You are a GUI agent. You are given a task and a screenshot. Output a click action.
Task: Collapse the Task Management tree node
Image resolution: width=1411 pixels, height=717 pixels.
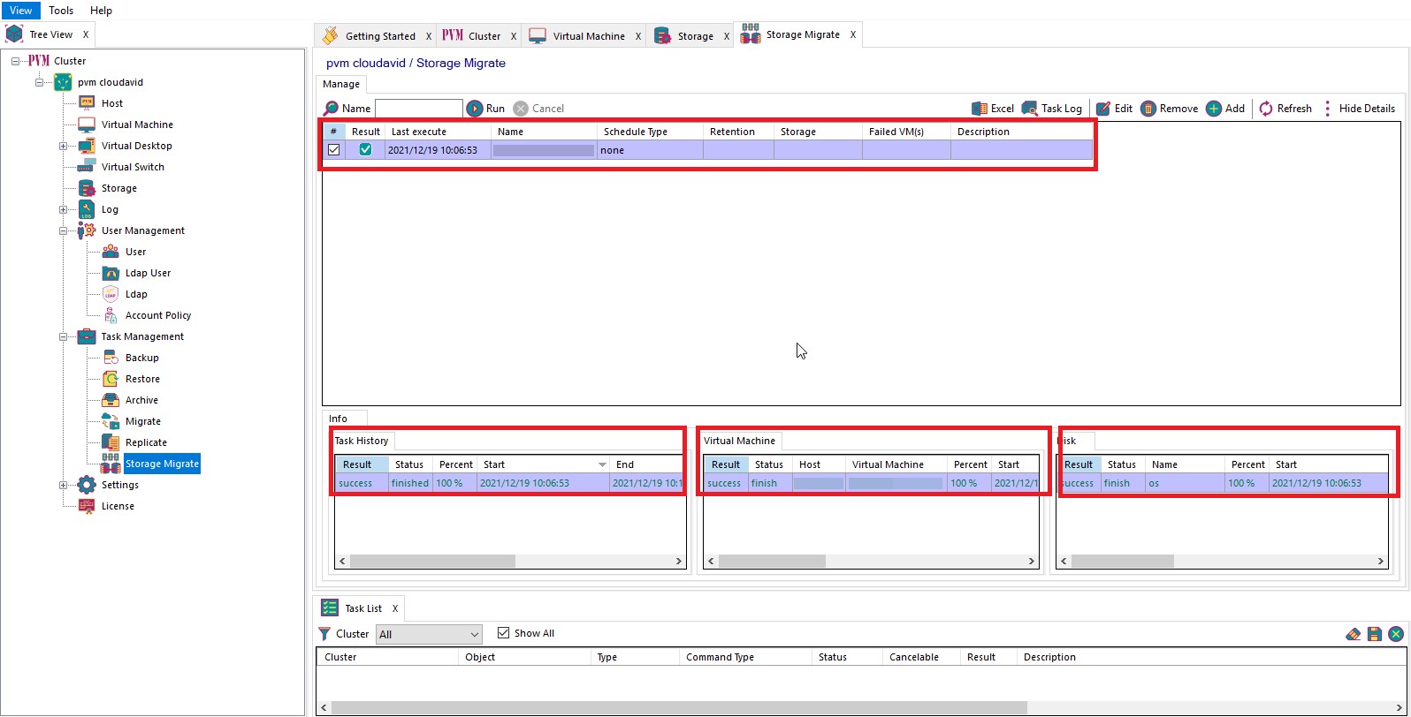63,336
